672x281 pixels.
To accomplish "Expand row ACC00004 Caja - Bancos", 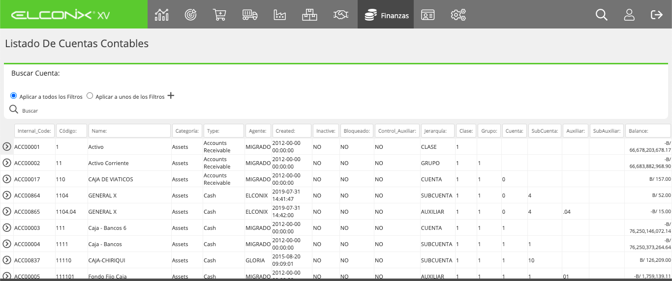I will click(7, 244).
